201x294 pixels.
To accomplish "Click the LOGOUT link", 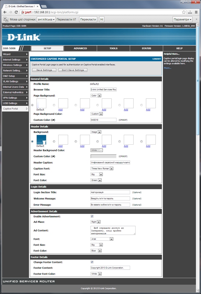I will (157, 59).
